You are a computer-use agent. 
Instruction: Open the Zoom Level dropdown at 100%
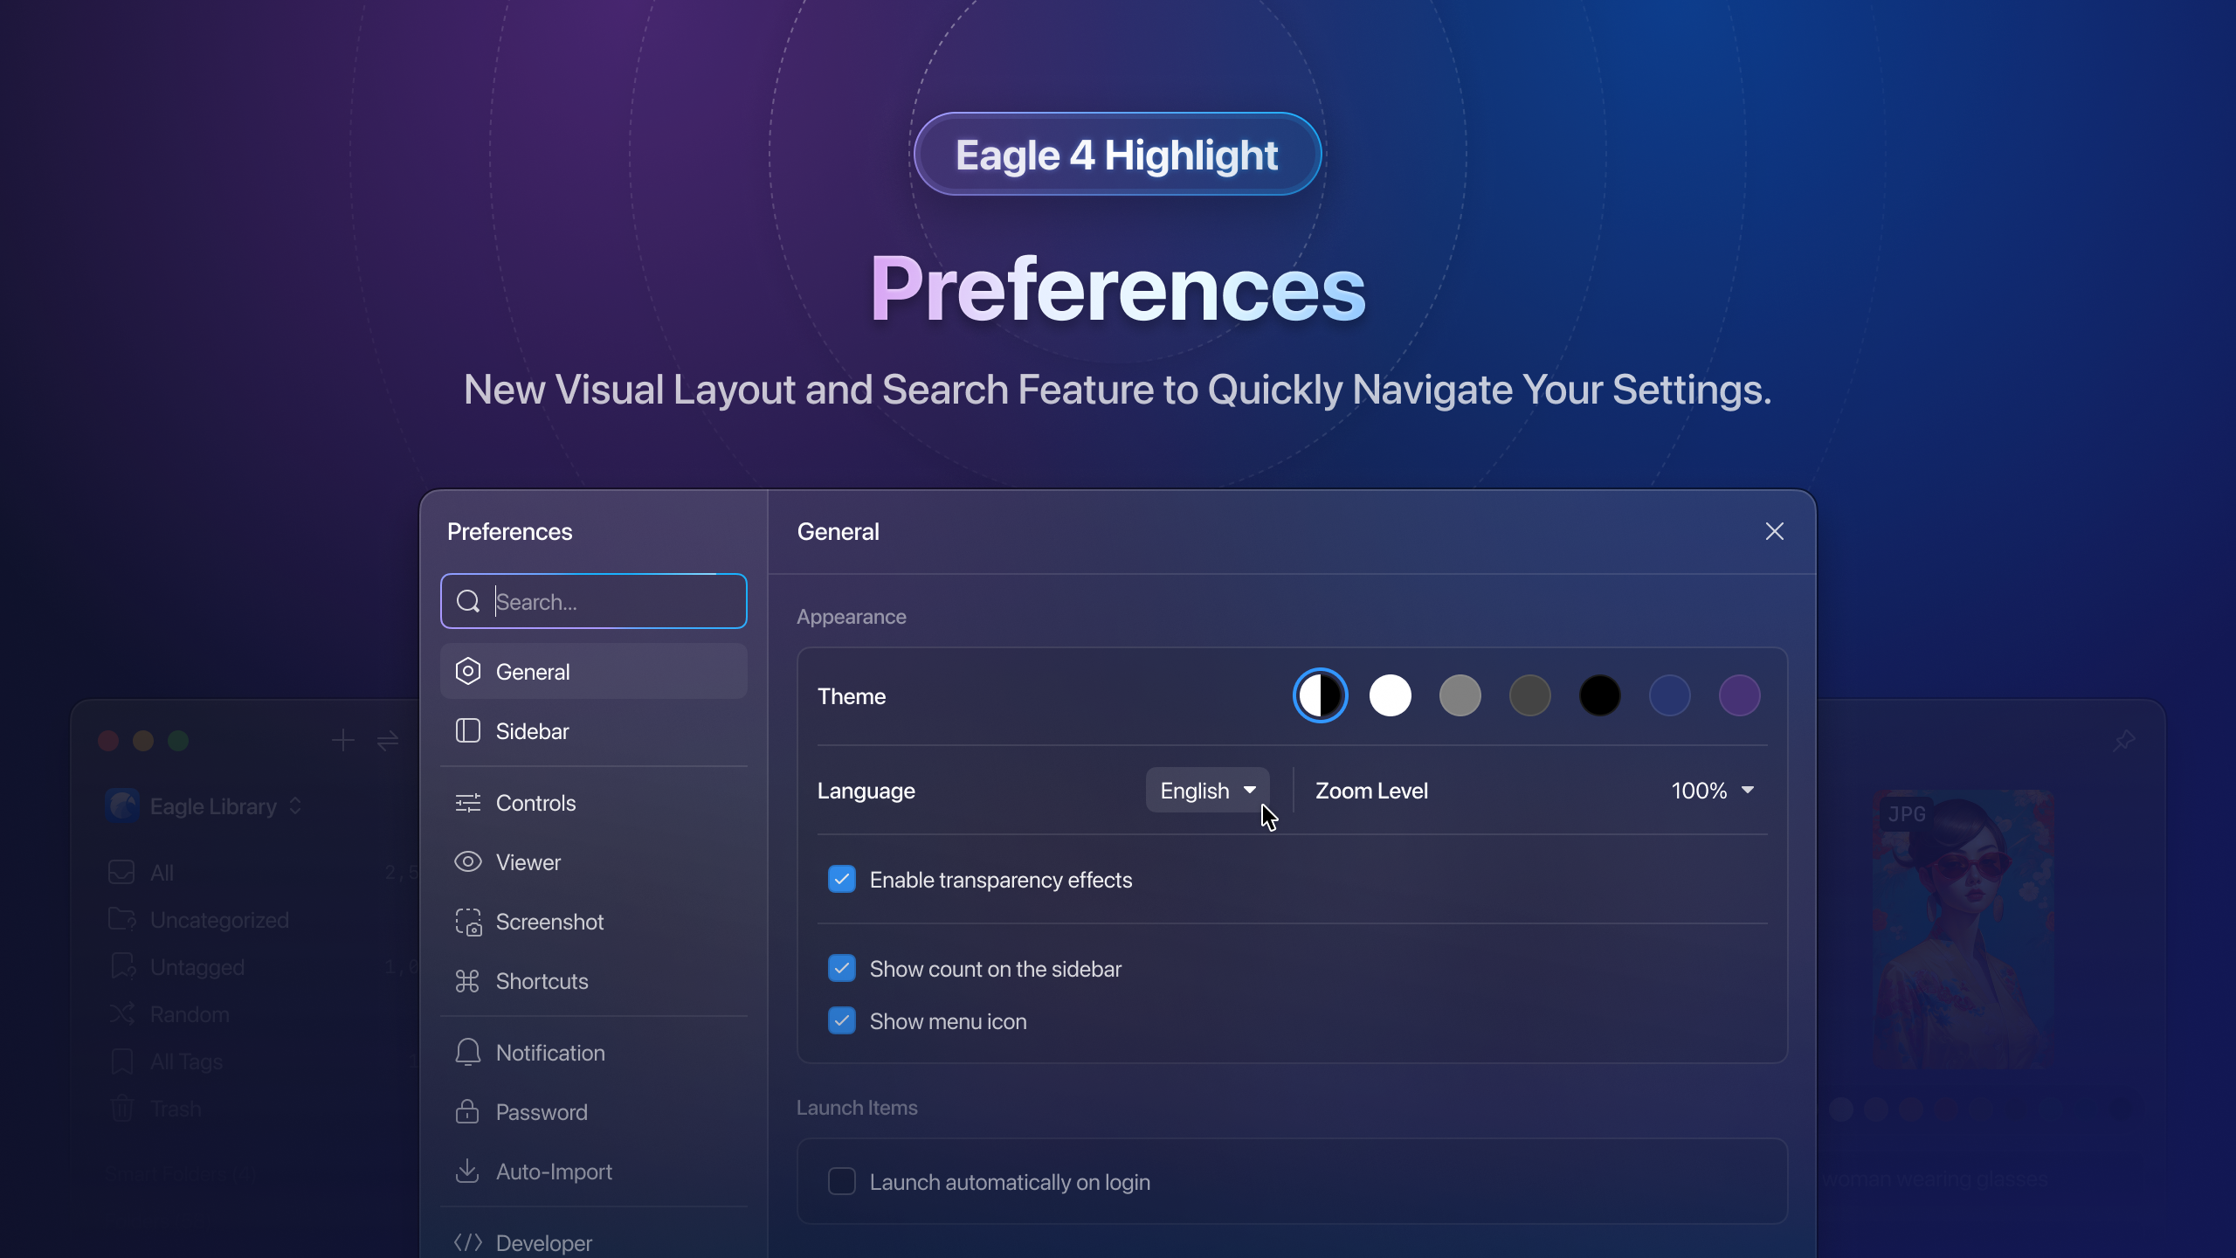(x=1712, y=790)
